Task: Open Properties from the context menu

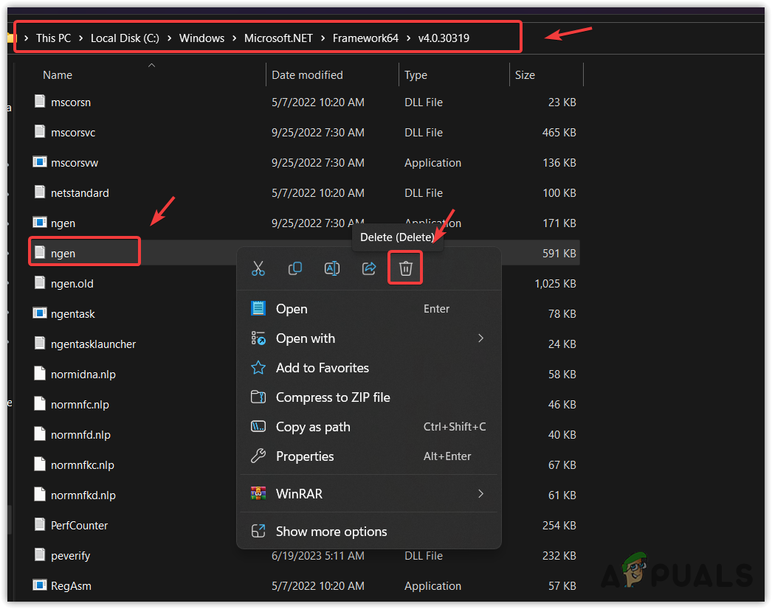Action: (368, 456)
